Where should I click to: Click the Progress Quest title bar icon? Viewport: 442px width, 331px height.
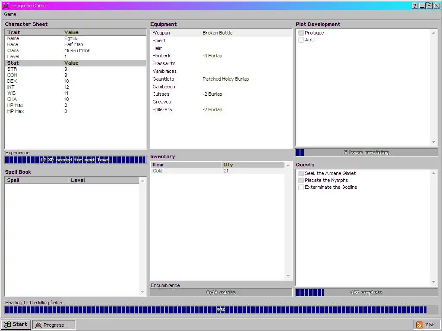[x=6, y=6]
